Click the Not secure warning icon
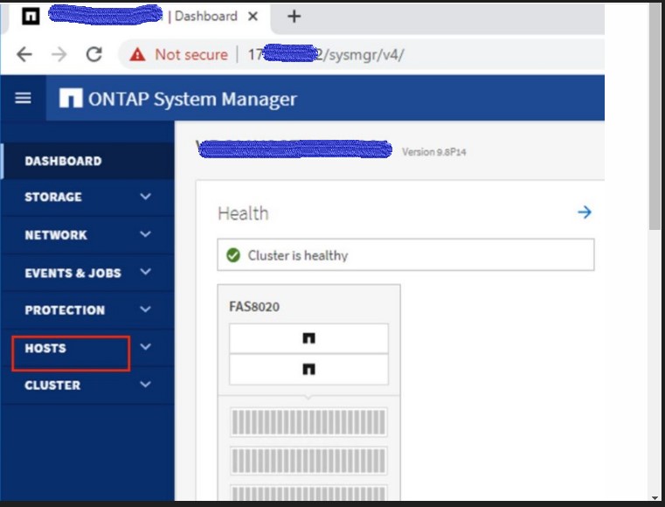This screenshot has width=665, height=507. click(x=137, y=55)
